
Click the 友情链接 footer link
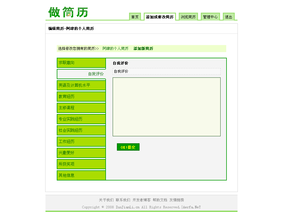[x=177, y=200]
